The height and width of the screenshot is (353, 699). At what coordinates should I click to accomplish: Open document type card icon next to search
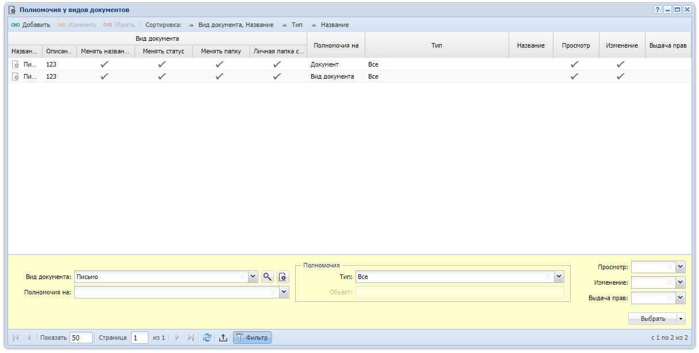pos(282,277)
